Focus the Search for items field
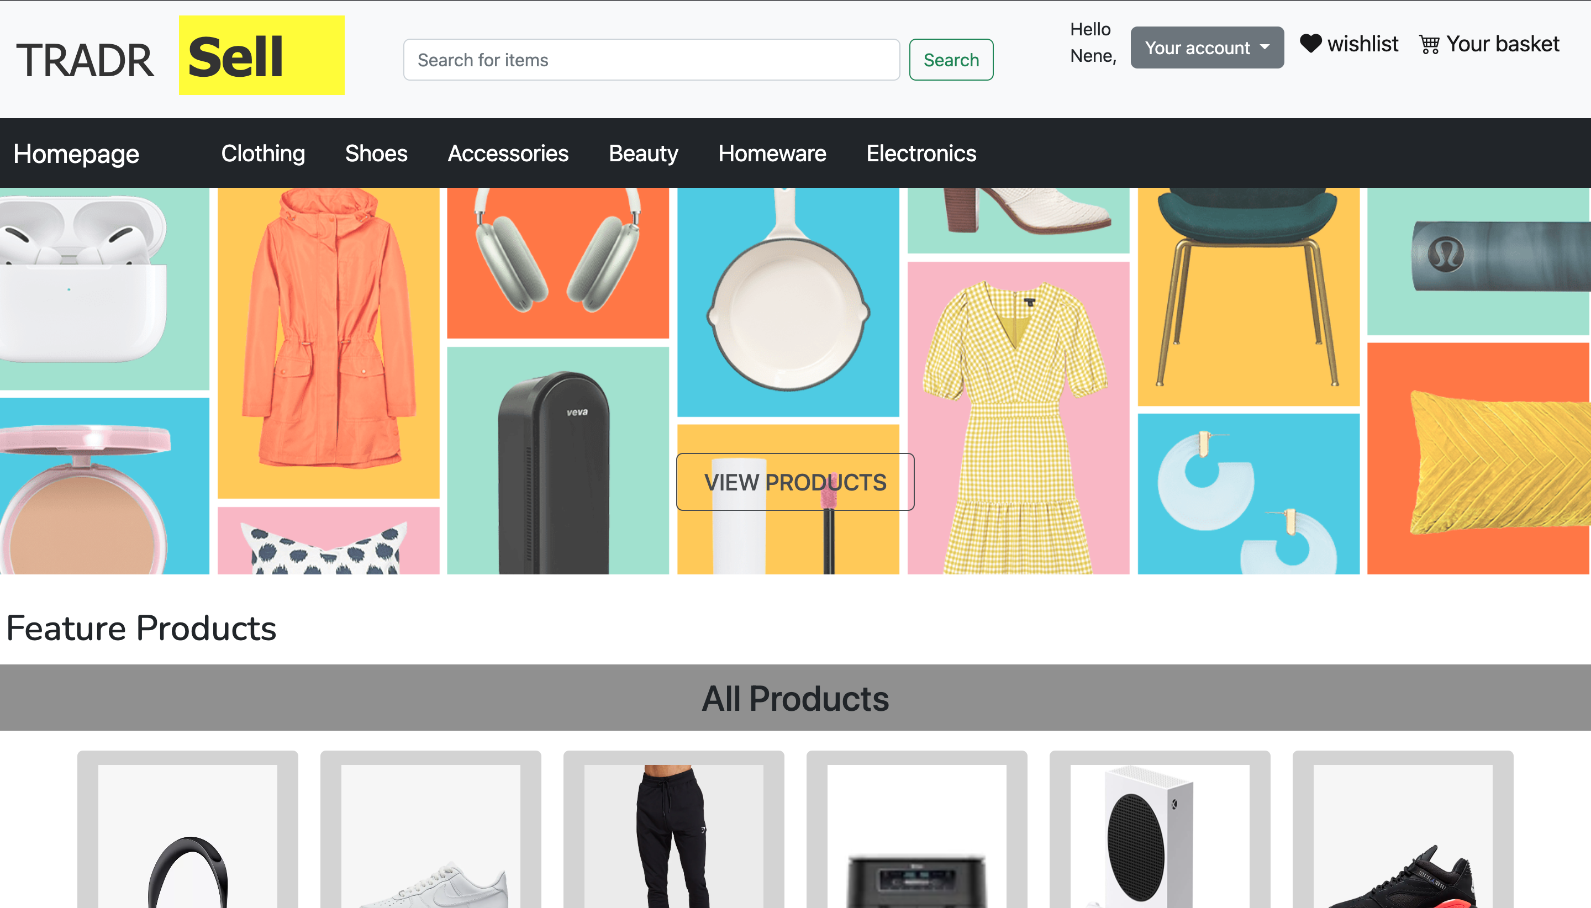Image resolution: width=1591 pixels, height=908 pixels. pyautogui.click(x=651, y=60)
